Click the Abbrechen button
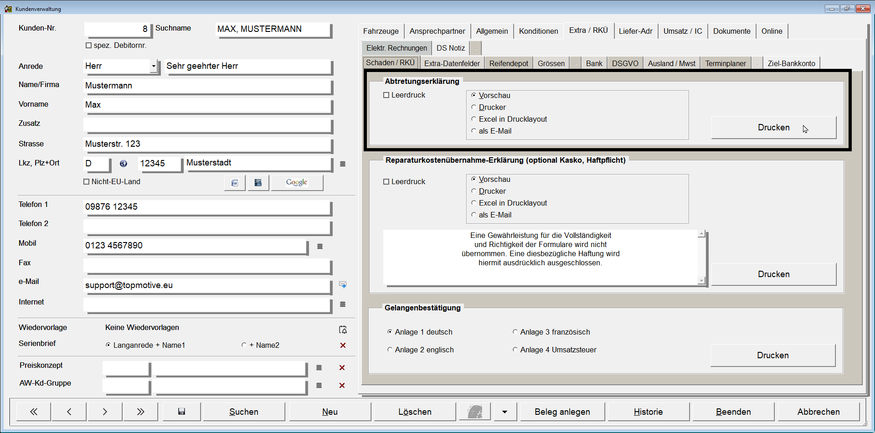 pos(818,412)
